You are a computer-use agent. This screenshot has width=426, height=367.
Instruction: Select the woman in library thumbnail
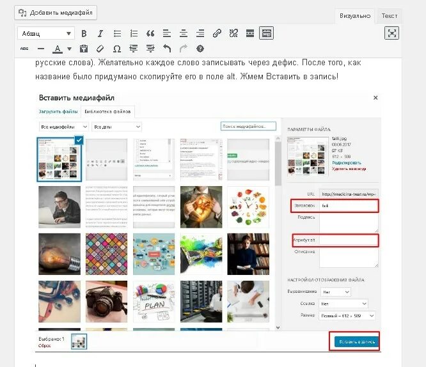pyautogui.click(x=248, y=254)
